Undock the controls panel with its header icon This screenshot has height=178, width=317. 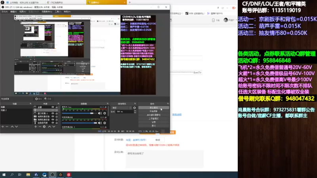point(168,104)
